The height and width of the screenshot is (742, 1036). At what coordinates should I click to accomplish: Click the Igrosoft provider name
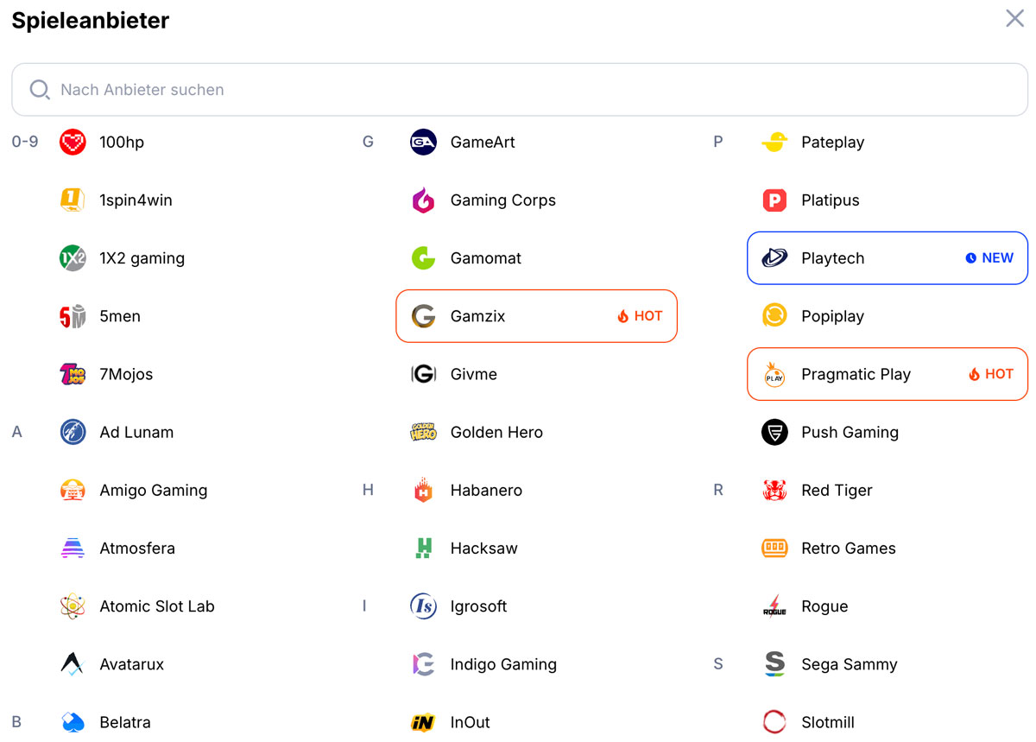pyautogui.click(x=478, y=606)
